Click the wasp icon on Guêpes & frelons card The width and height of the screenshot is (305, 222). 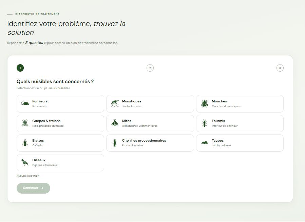[x=25, y=123]
